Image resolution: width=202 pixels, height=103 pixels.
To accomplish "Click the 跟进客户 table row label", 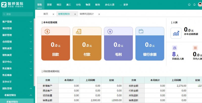I will [x=47, y=91].
